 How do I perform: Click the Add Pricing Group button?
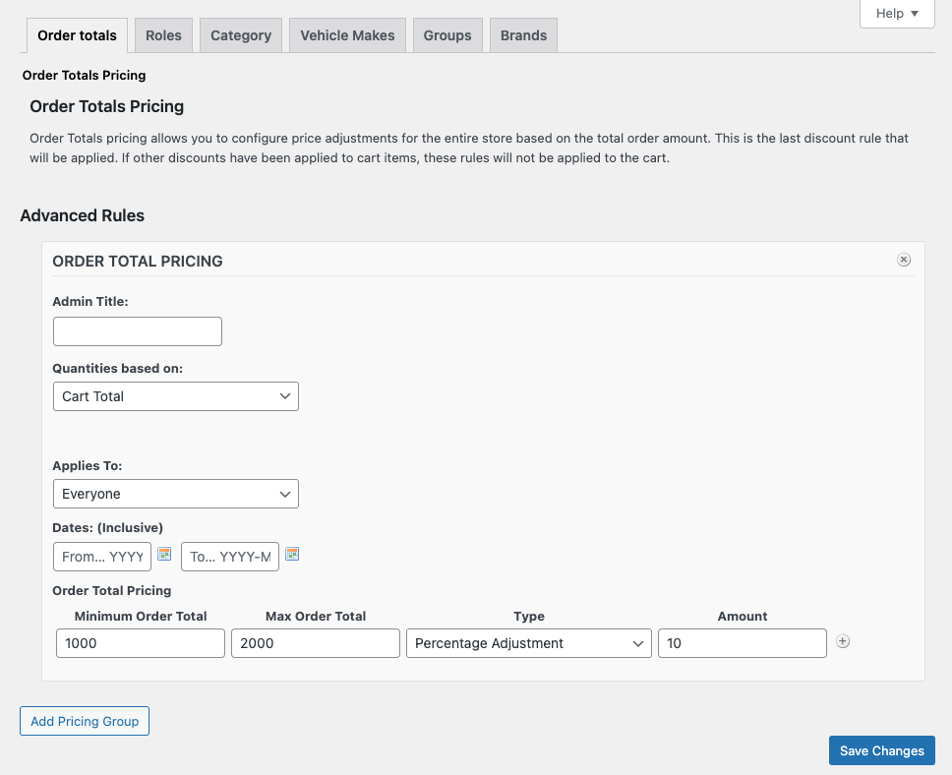(x=84, y=720)
